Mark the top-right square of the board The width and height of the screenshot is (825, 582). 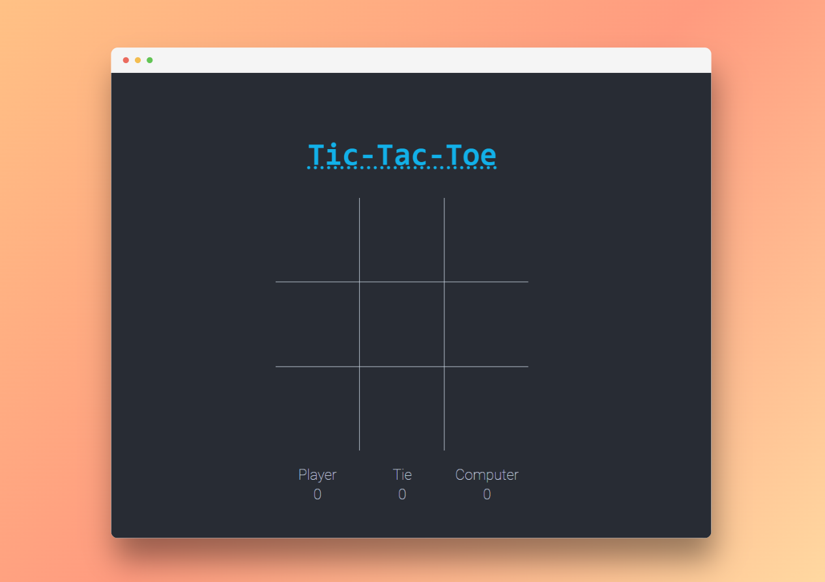[486, 240]
